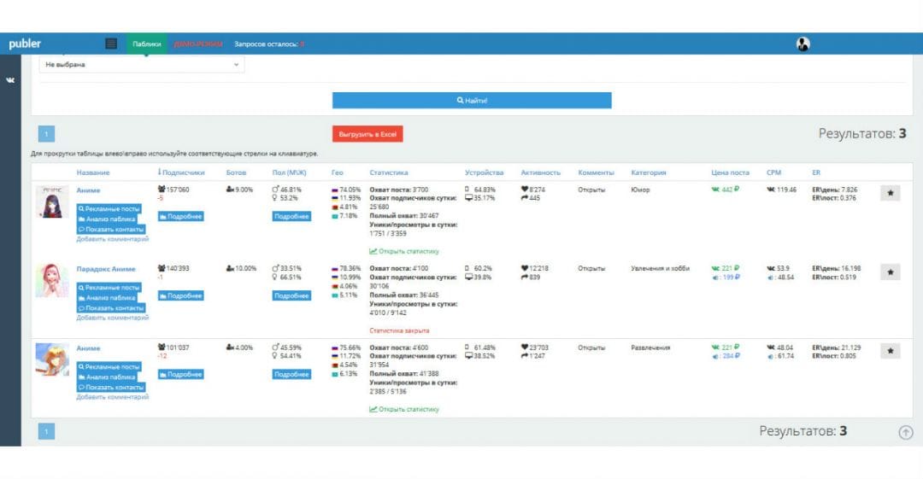Click gender Подробнее under 46.81%
This screenshot has width=923, height=479.
pyautogui.click(x=291, y=217)
